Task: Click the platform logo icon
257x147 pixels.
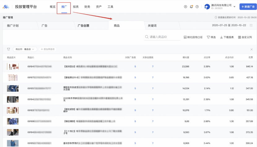Action: point(6,6)
